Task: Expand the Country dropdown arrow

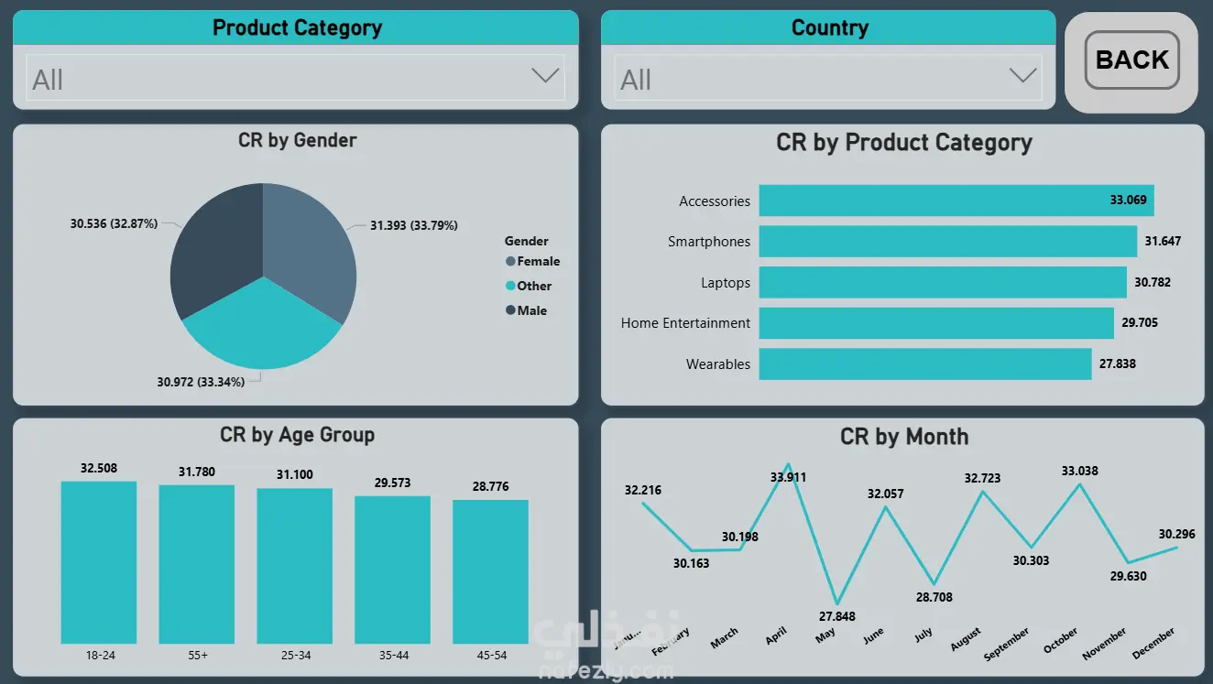Action: [1022, 76]
